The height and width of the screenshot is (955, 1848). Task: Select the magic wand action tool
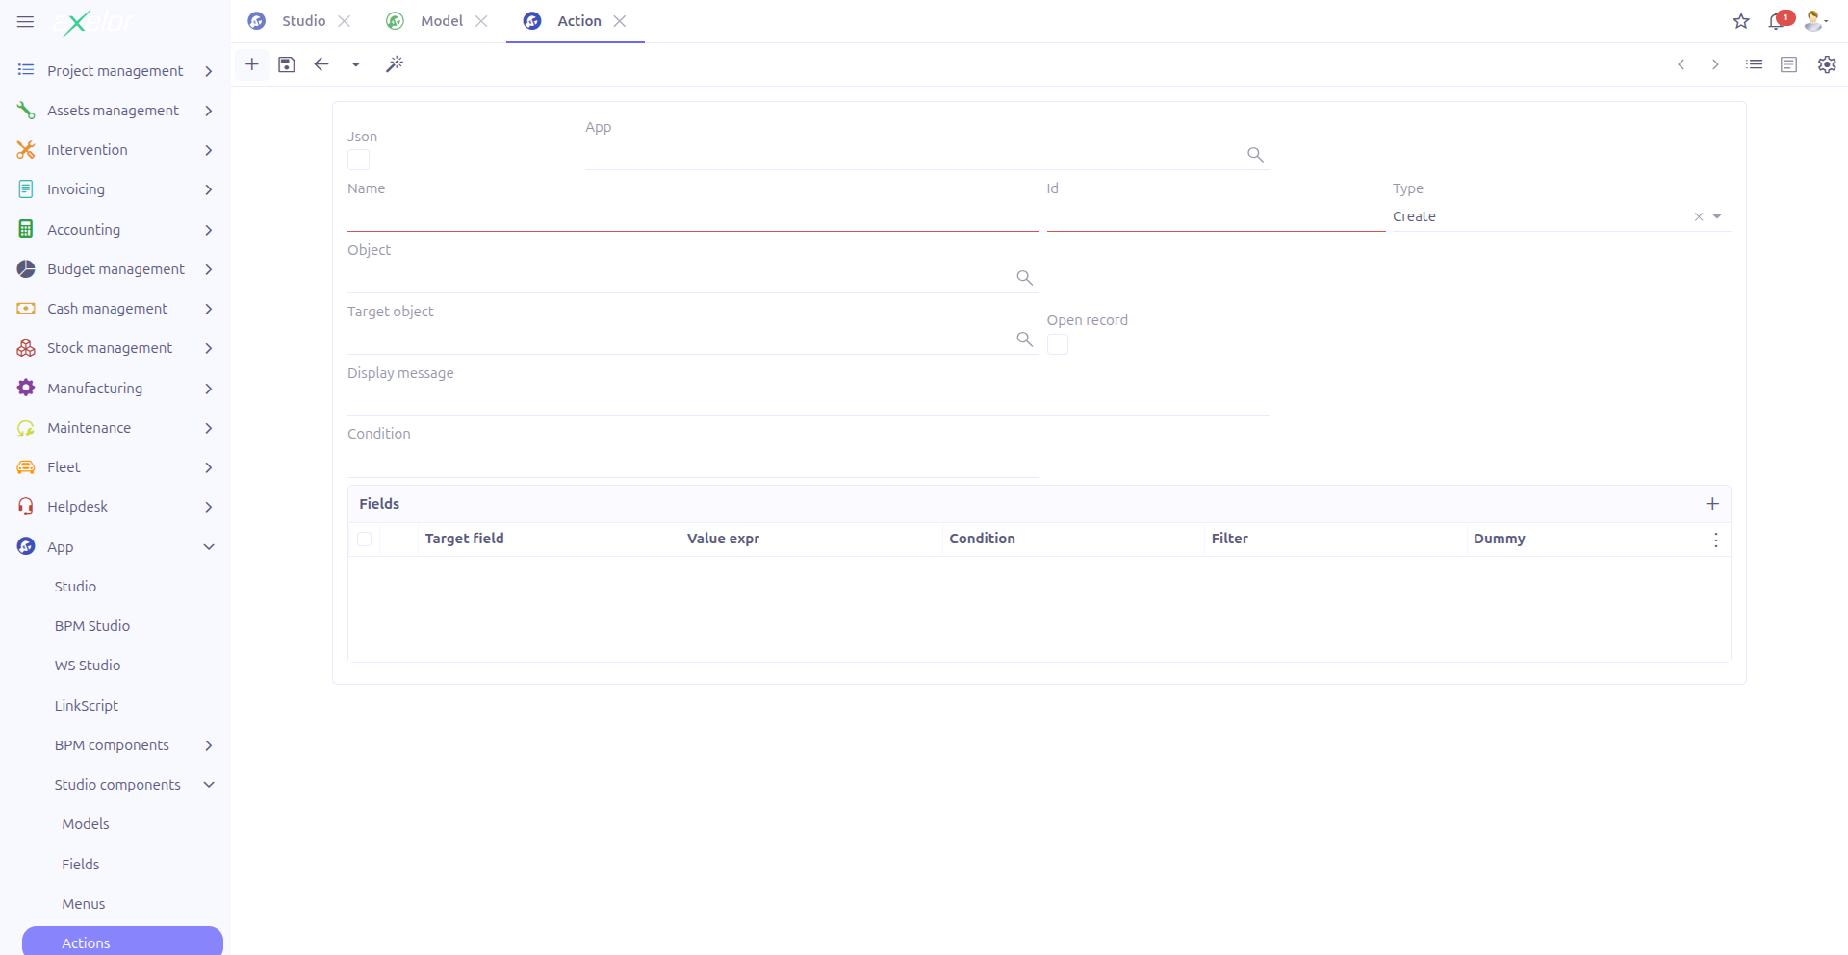pos(395,64)
